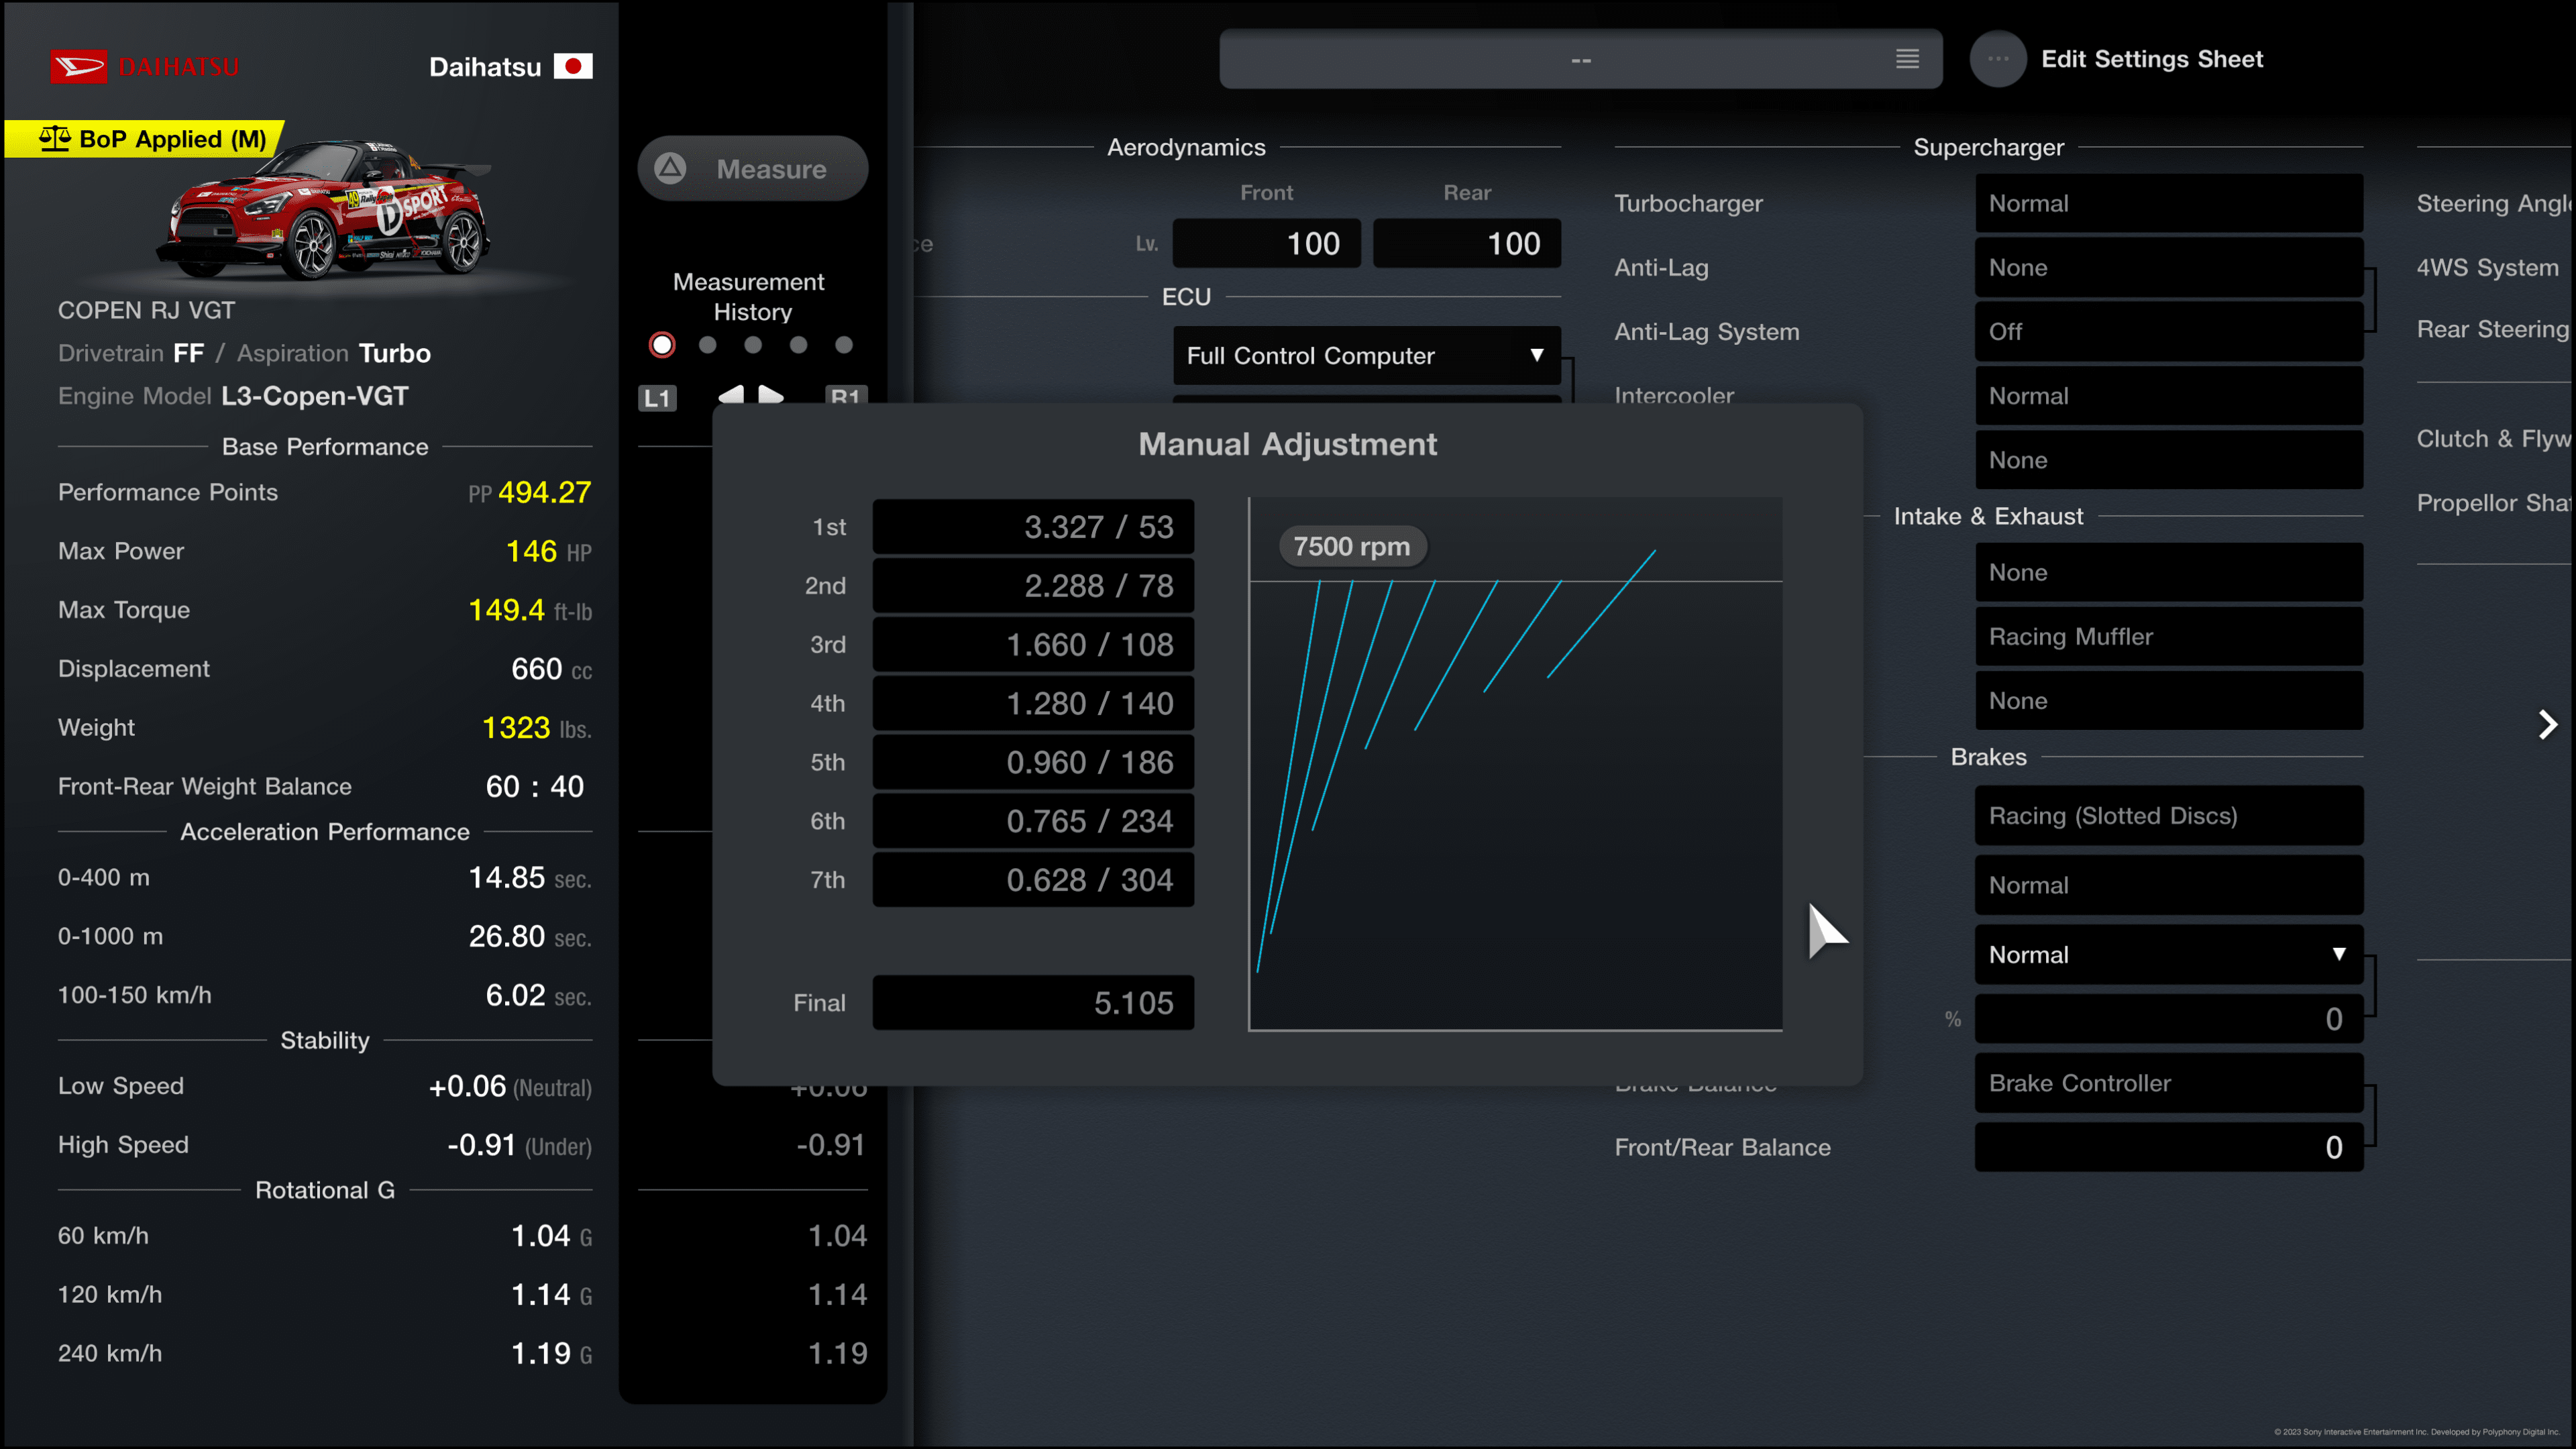
Task: Edit the 3rd gear ratio 1.660 / 108
Action: (x=1033, y=644)
